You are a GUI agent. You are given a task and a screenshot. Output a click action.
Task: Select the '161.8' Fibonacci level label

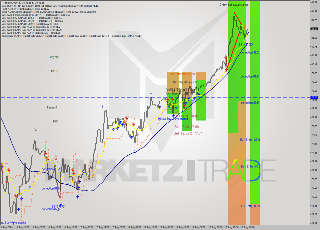coord(54,71)
